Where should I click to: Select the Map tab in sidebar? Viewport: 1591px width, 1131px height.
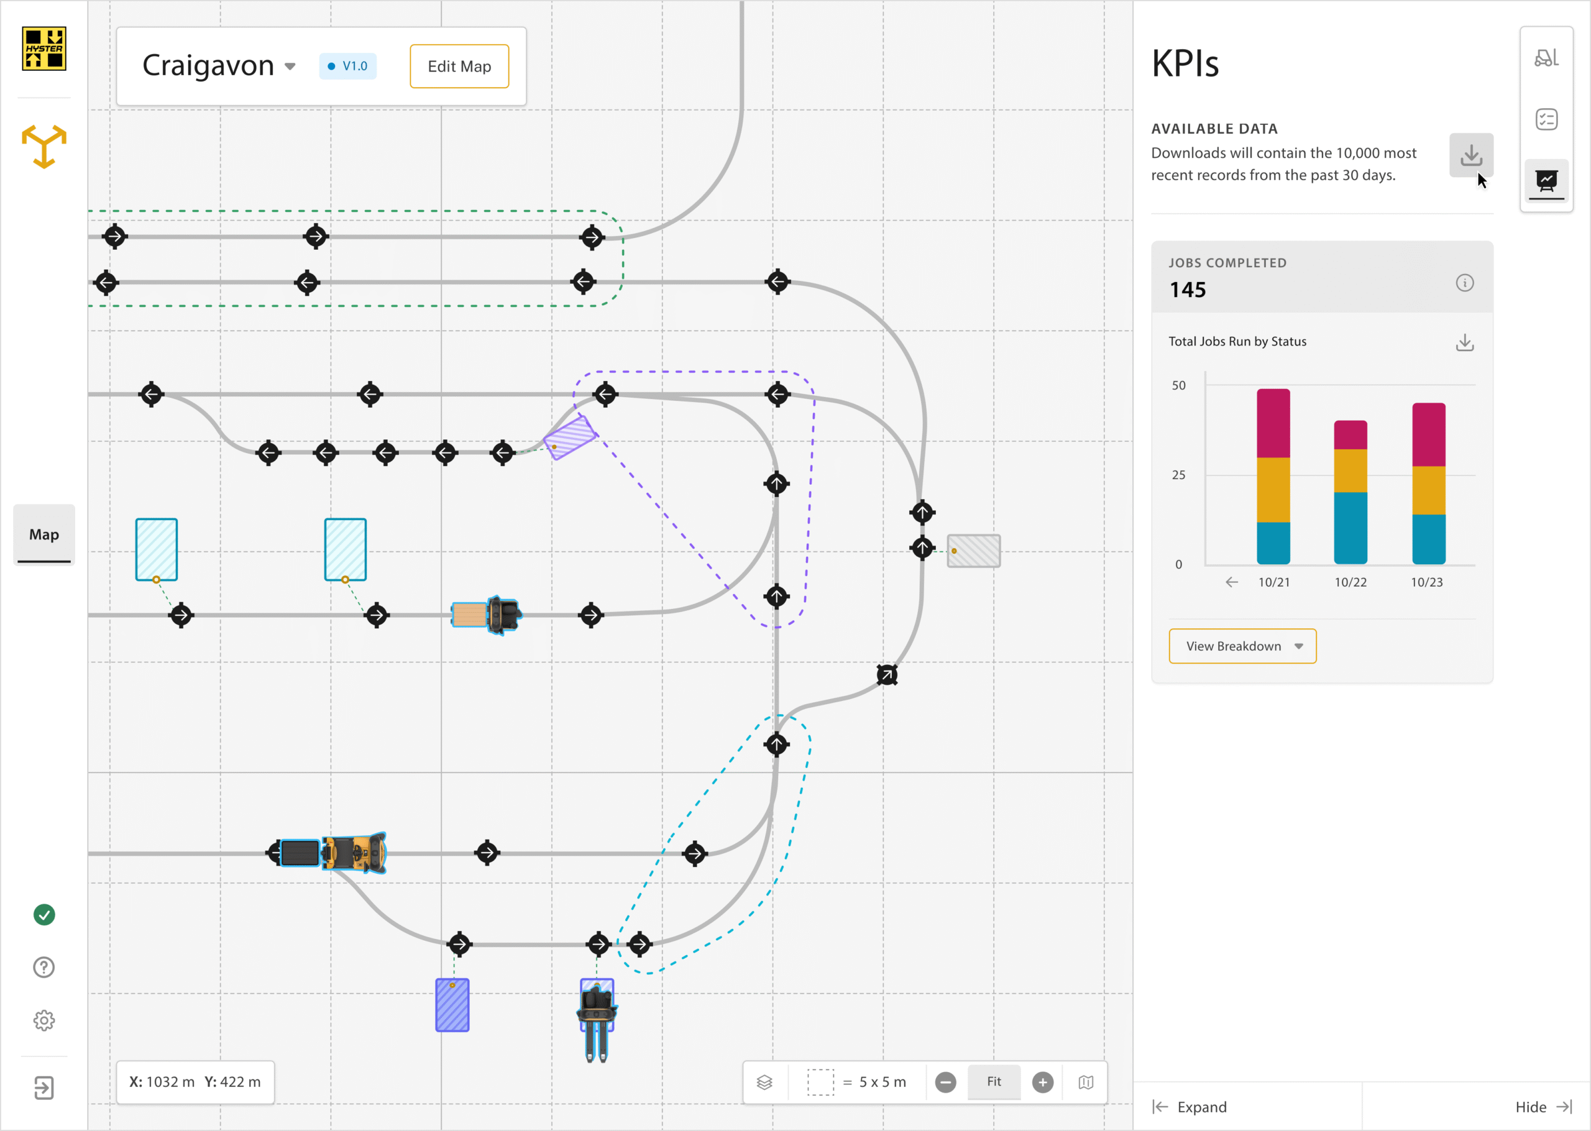44,535
